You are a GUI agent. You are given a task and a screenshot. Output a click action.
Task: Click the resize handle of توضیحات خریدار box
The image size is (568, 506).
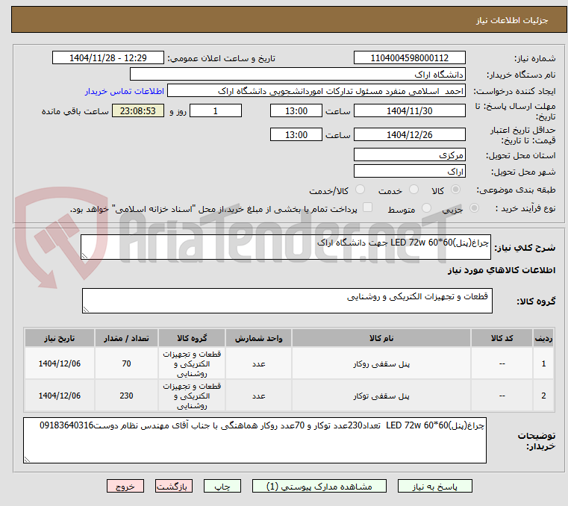27,459
